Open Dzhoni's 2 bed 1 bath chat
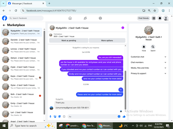 tap(21, 60)
